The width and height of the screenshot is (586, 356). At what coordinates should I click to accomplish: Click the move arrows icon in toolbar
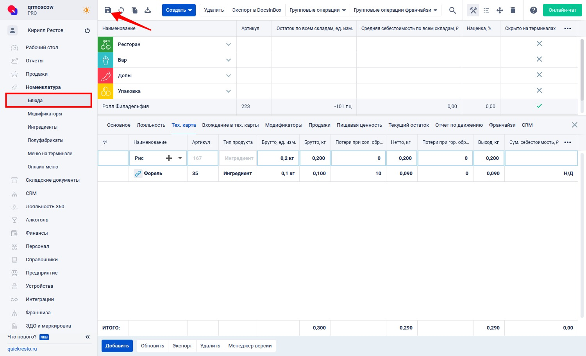pos(500,10)
